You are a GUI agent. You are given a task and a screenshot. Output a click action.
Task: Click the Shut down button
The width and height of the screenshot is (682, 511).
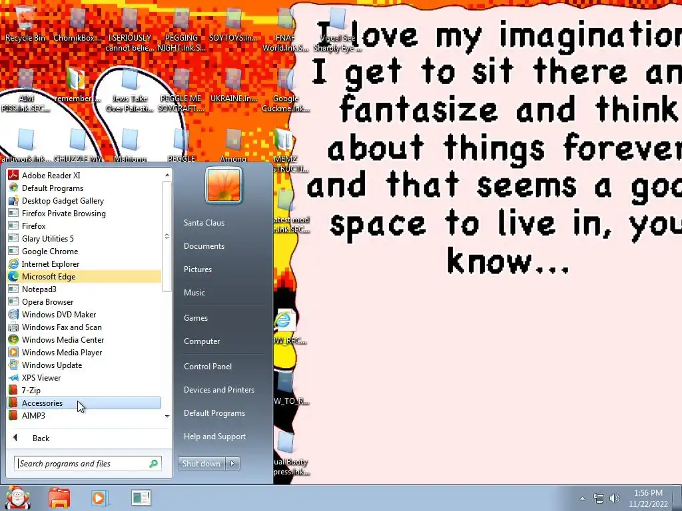[201, 464]
